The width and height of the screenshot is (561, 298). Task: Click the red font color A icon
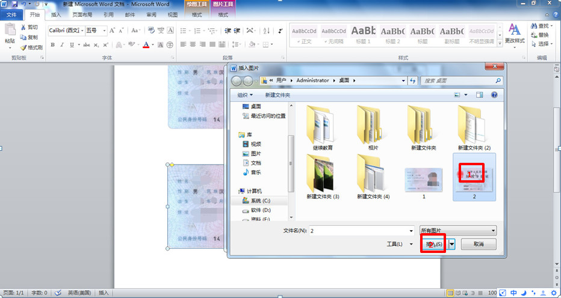(x=146, y=45)
